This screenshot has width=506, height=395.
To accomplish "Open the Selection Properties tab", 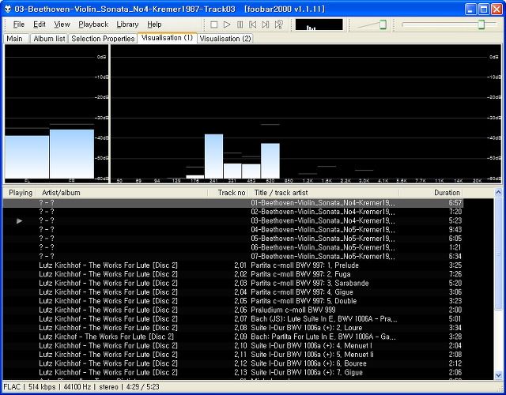I will coord(103,39).
